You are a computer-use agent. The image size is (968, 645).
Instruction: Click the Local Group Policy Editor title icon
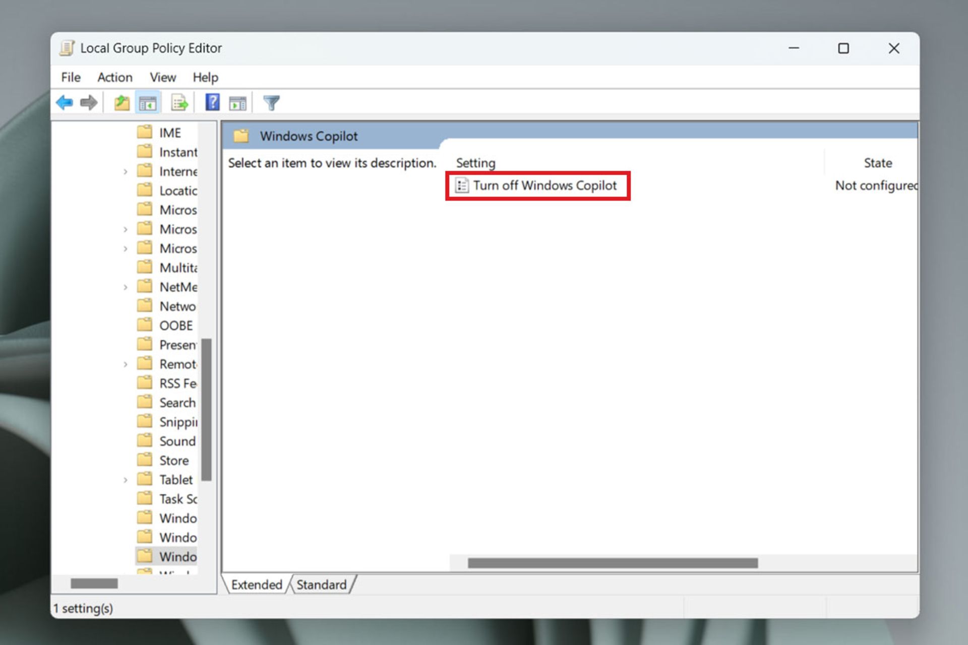point(67,48)
